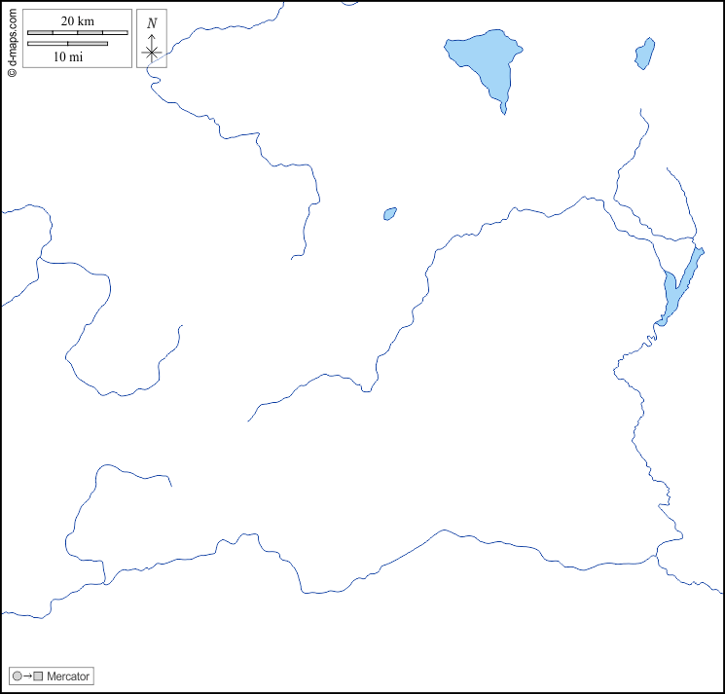Click the gray square in the projection label
This screenshot has width=725, height=694.
(38, 676)
